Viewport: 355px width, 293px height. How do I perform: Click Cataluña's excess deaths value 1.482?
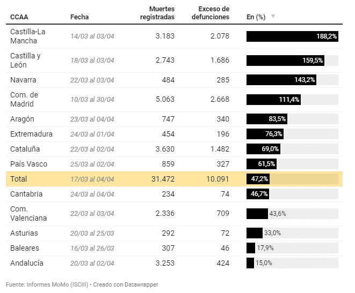point(219,149)
